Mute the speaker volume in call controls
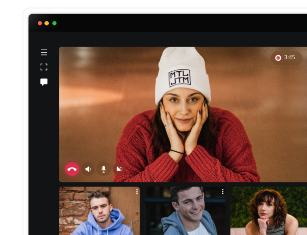The image size is (307, 235). click(88, 169)
